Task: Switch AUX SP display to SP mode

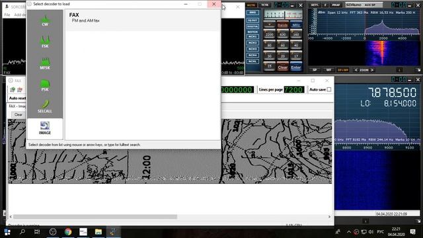Action: (x=315, y=70)
